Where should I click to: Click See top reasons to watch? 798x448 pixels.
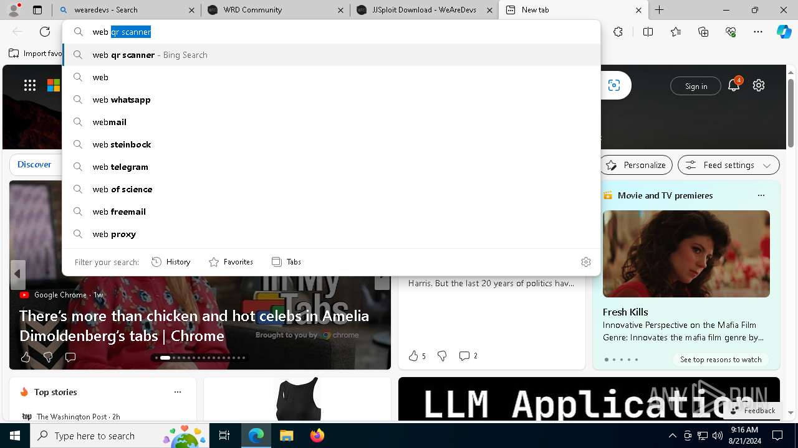coord(721,360)
